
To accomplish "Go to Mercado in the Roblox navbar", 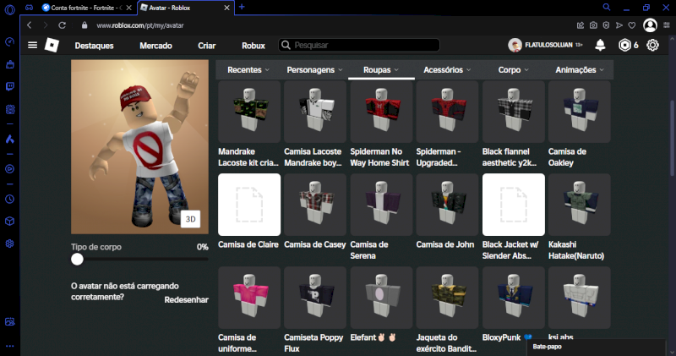I will [x=155, y=45].
